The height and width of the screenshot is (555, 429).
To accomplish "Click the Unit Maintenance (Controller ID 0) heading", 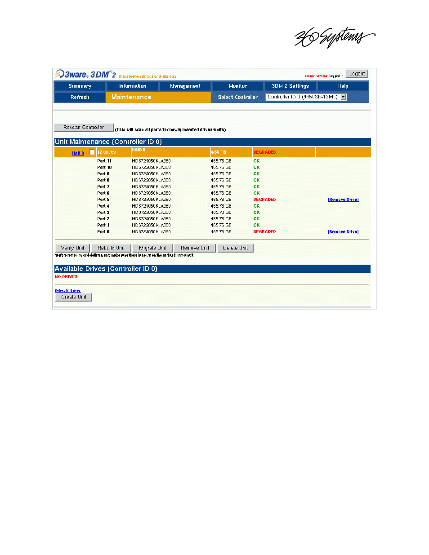I will point(108,142).
